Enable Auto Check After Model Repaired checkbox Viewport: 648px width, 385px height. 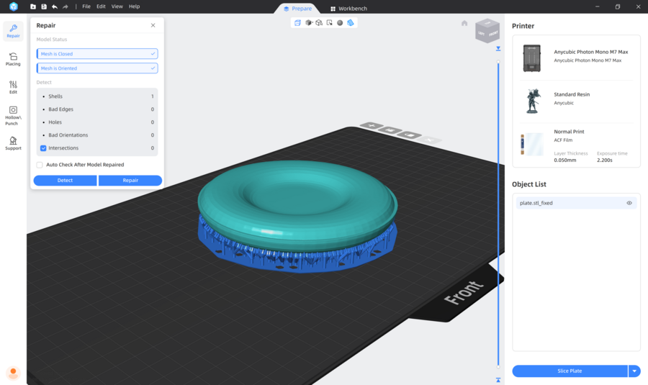[x=40, y=165]
